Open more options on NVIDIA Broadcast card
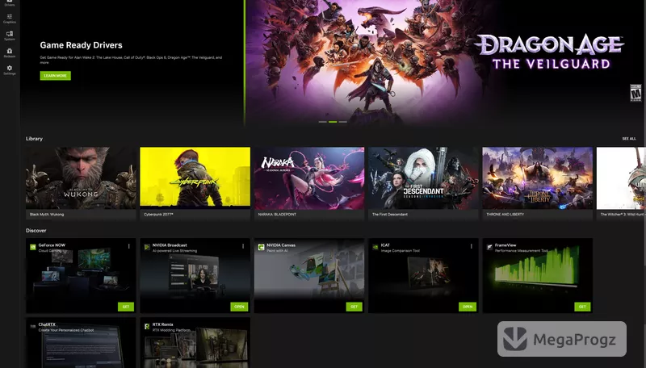Screen dimensions: 646x368 click(243, 246)
